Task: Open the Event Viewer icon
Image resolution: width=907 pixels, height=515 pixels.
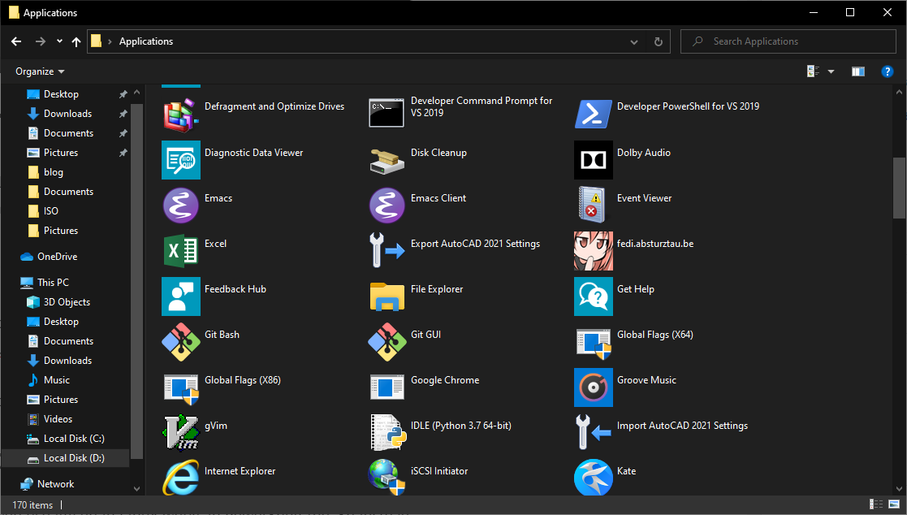Action: tap(592, 205)
